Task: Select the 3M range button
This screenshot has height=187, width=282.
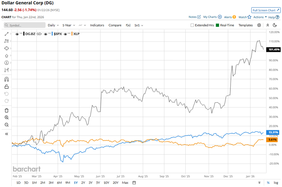Action: [x=51, y=183]
